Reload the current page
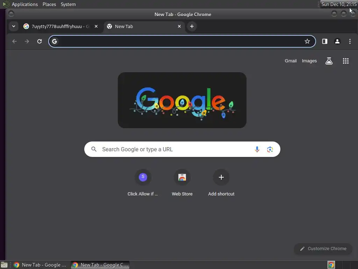Viewport: 358px width, 269px height. [x=40, y=41]
